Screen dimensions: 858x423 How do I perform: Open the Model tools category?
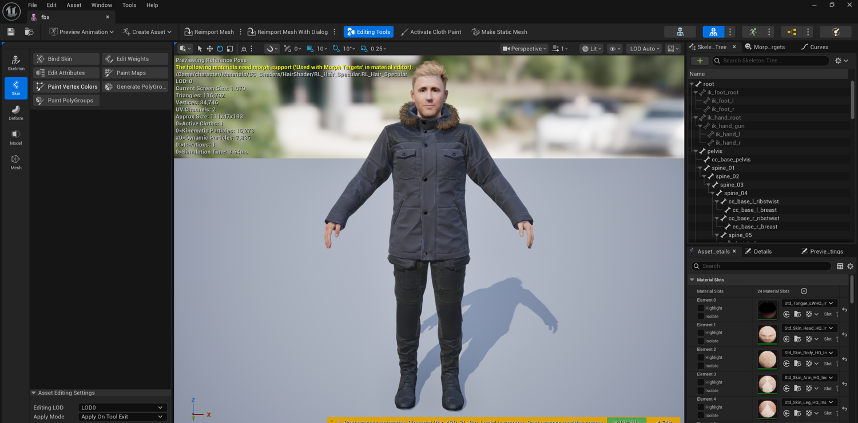tap(16, 137)
